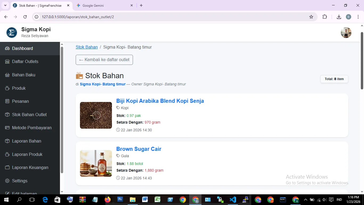Open Microsoft Excel from the taskbar

pyautogui.click(x=157, y=200)
